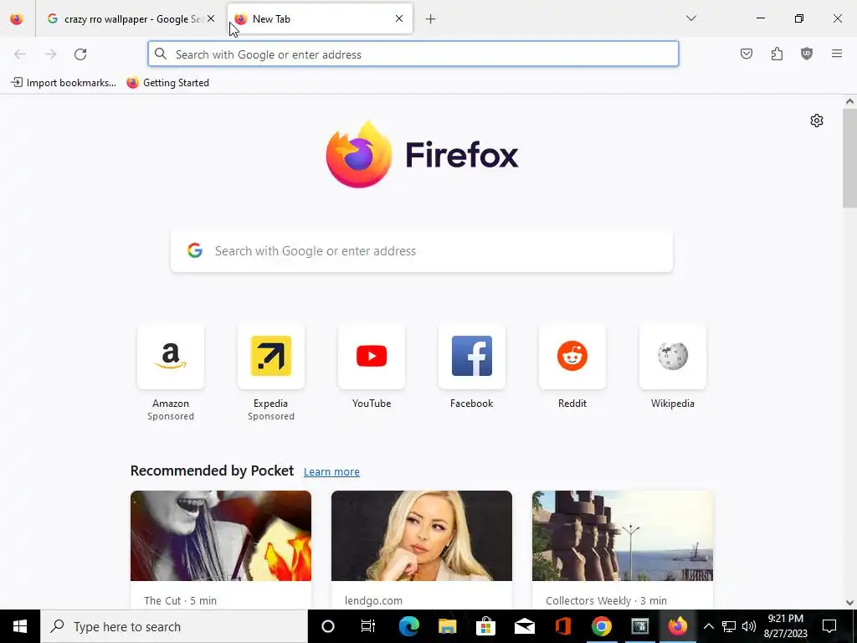Click the Firefox logo on new tab page
Screen dimensions: 857x643
pos(422,154)
